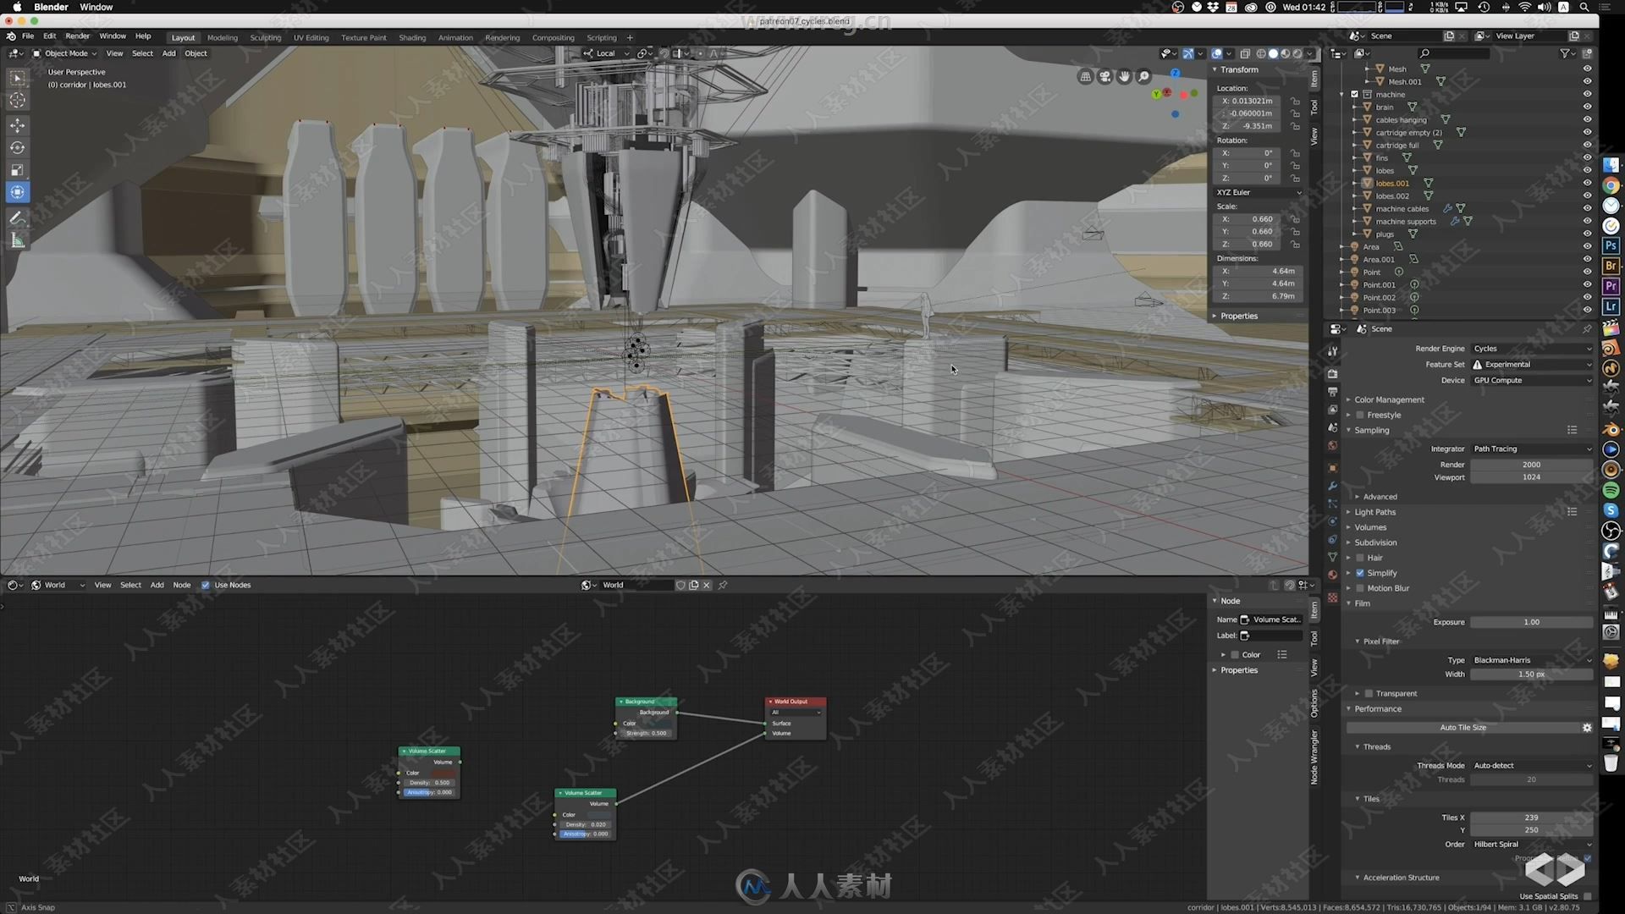Open Modifier properties wrench tab
Viewport: 1625px width, 914px height.
coord(1332,486)
